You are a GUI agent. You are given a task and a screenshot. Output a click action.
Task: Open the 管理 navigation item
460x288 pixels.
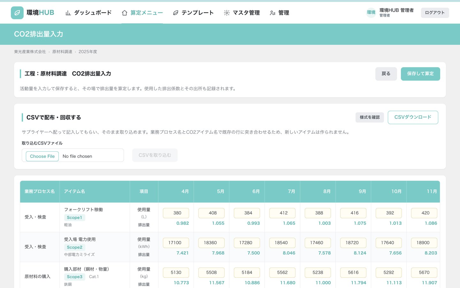coord(280,13)
